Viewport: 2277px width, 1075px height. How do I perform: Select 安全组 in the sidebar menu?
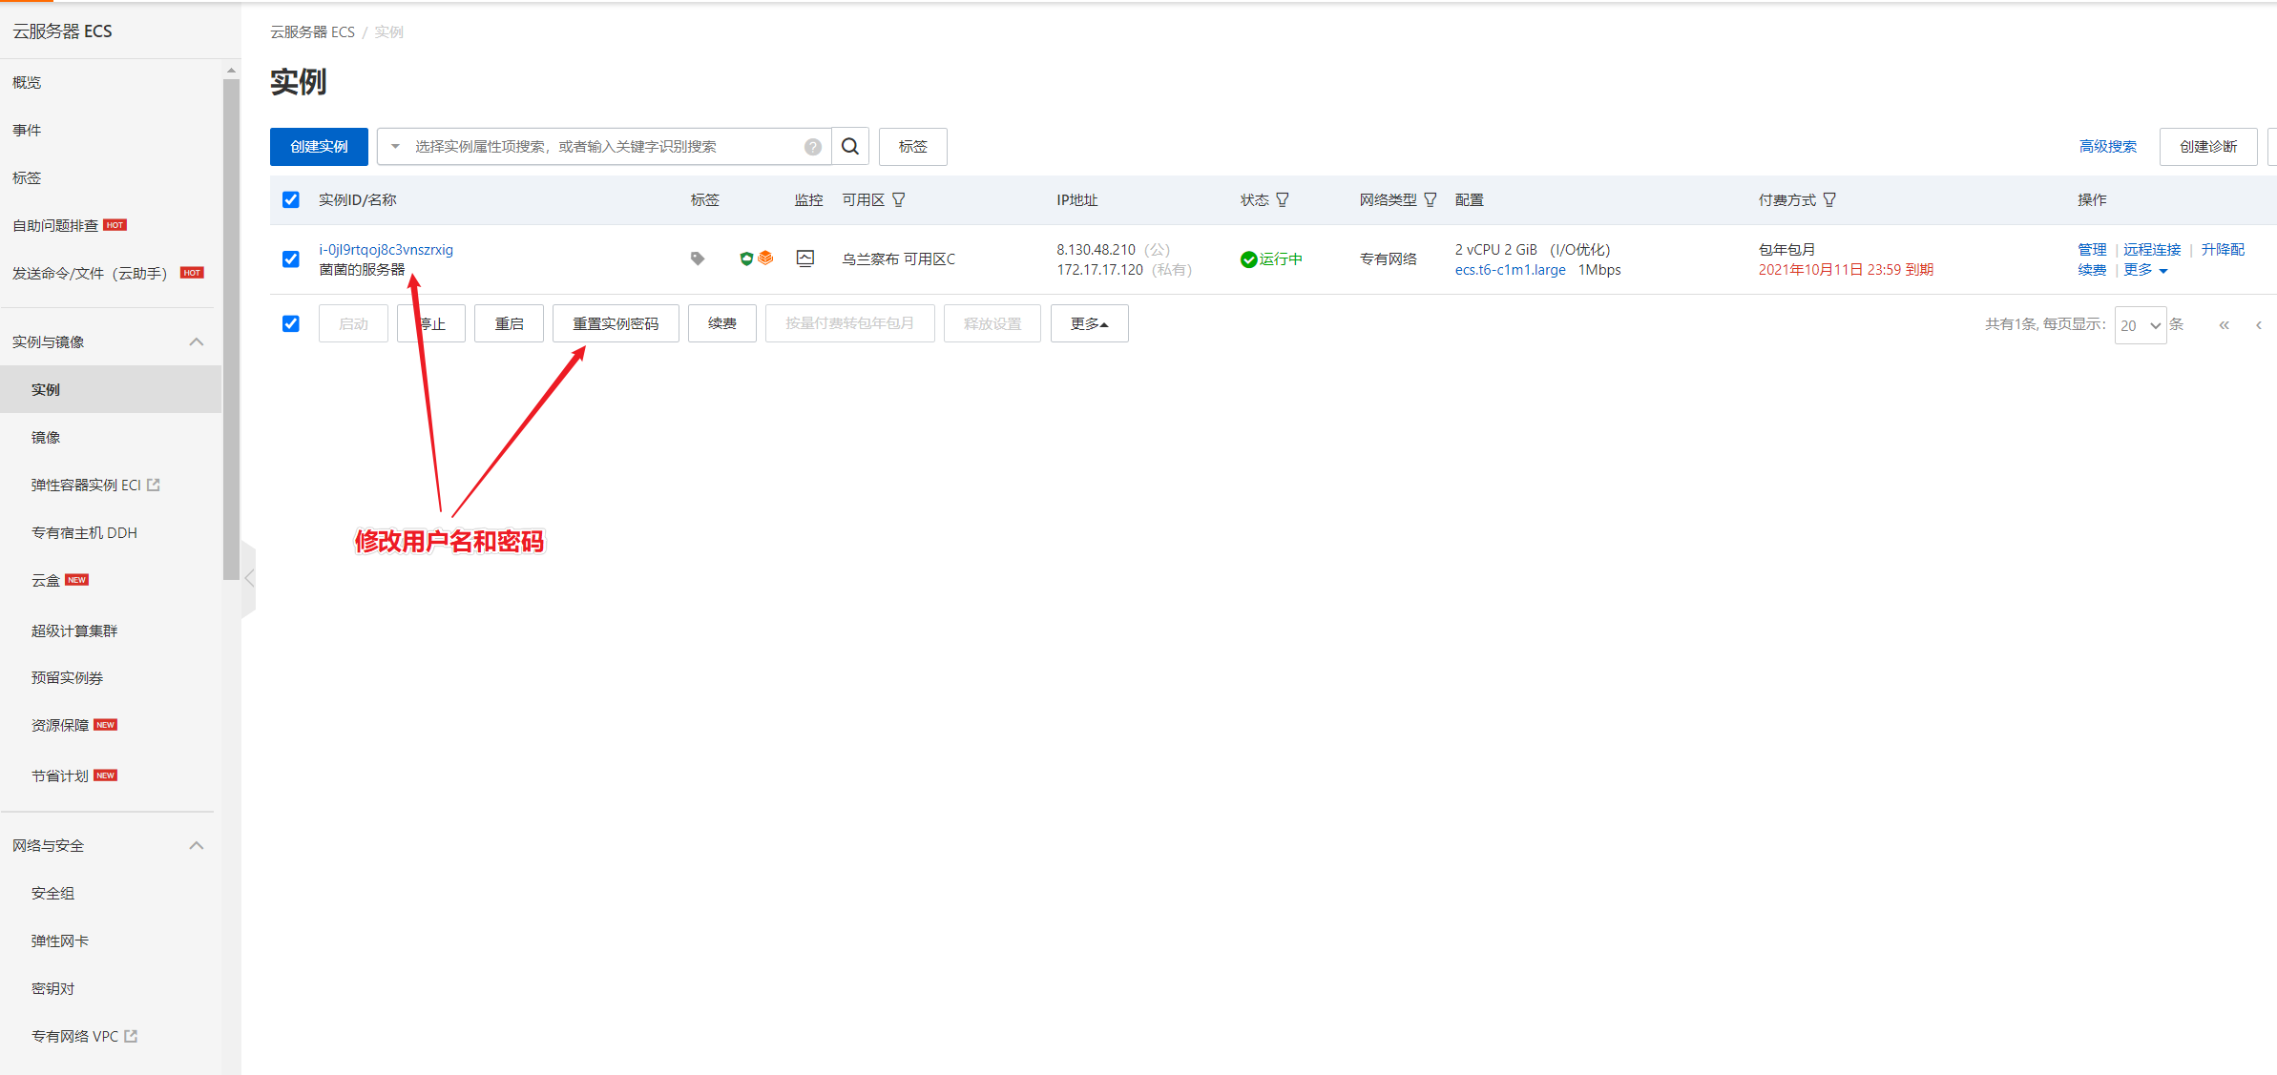pos(52,893)
